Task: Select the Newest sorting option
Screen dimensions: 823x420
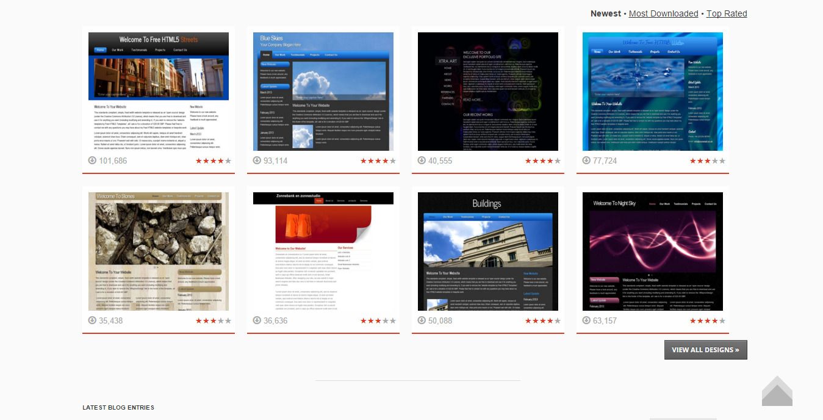Action: click(606, 13)
